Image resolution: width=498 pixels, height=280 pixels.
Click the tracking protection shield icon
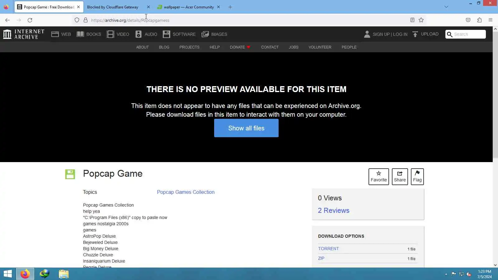pyautogui.click(x=77, y=20)
